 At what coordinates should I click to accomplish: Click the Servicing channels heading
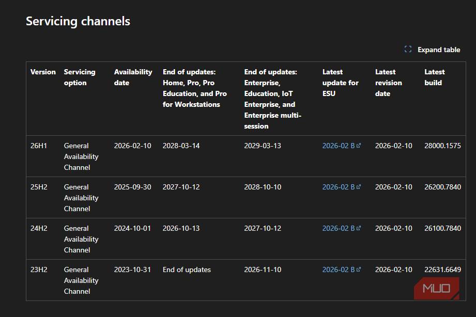click(x=78, y=21)
